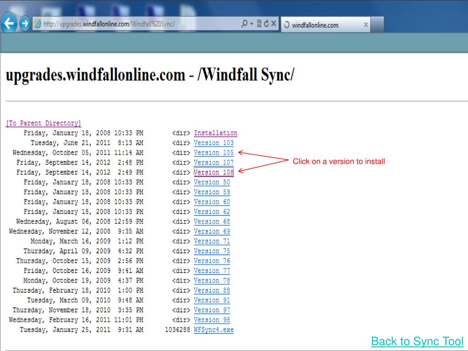The width and height of the screenshot is (468, 351).
Task: Open the Version 60 folder link
Action: (212, 202)
